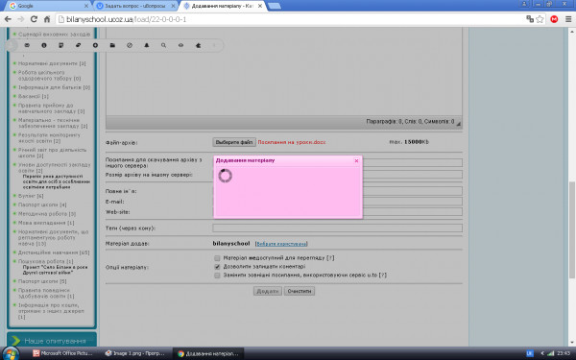Open Булінг [6] sidebar link

click(31, 196)
